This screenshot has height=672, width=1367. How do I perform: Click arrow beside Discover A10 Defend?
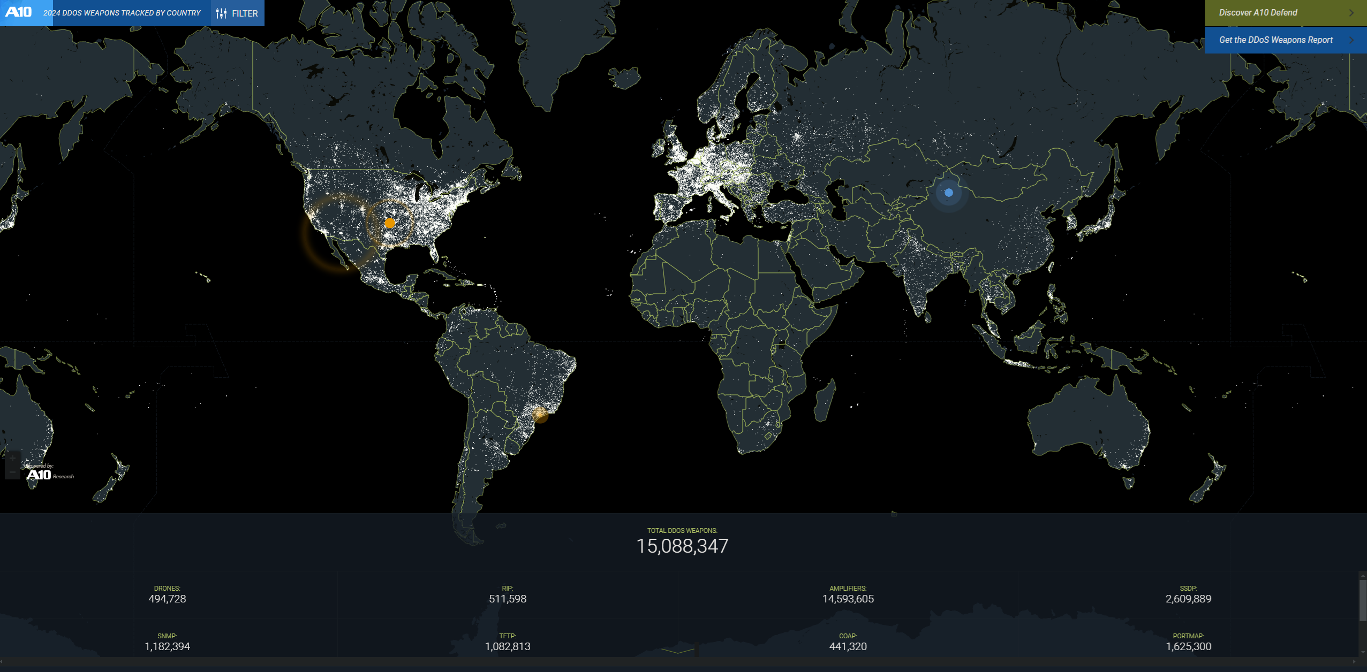coord(1351,13)
